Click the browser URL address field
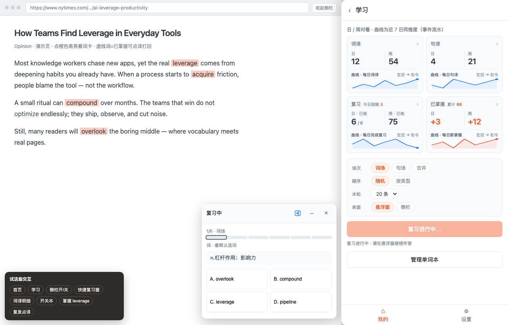The image size is (508, 325). click(x=167, y=8)
